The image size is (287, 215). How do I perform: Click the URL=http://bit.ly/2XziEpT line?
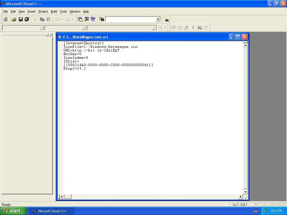[x=92, y=50]
